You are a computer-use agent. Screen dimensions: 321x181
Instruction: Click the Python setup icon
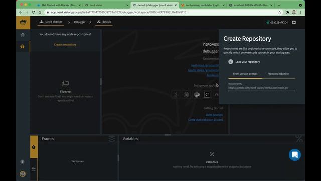point(197,95)
